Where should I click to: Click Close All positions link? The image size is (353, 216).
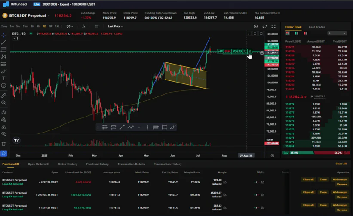(x=341, y=164)
